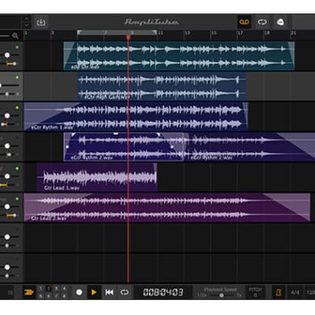Screen dimensions: 315x315
Task: Click the loop region start handle on ruler
Action: 79,32
